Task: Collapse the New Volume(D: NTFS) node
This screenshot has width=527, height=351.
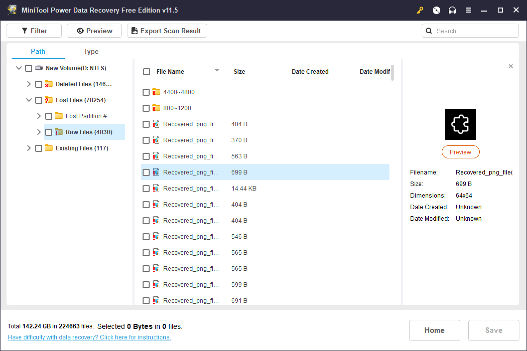Action: (x=19, y=68)
